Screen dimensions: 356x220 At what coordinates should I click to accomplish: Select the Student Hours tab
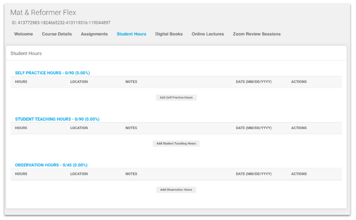tap(131, 34)
